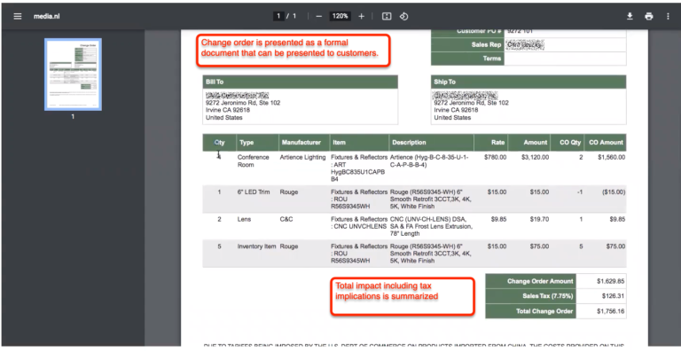This screenshot has width=681, height=352.
Task: Zoom in with the plus icon
Action: (362, 16)
